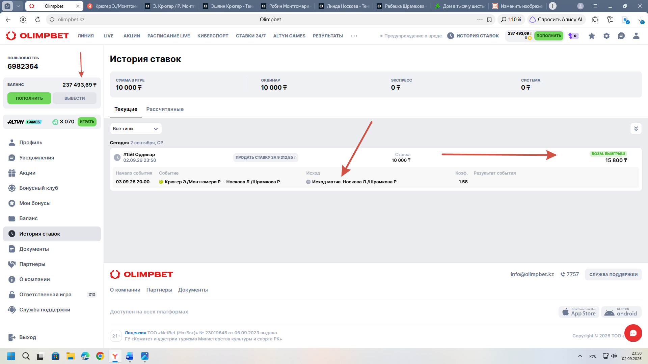Open messages chat icon in header
Image resolution: width=648 pixels, height=364 pixels.
621,36
